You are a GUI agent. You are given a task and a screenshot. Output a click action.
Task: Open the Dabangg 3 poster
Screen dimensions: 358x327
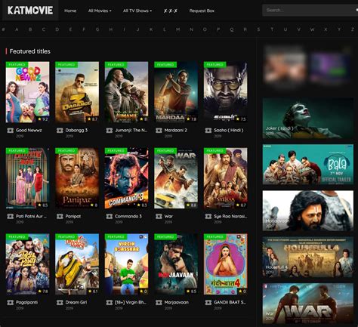pos(77,92)
